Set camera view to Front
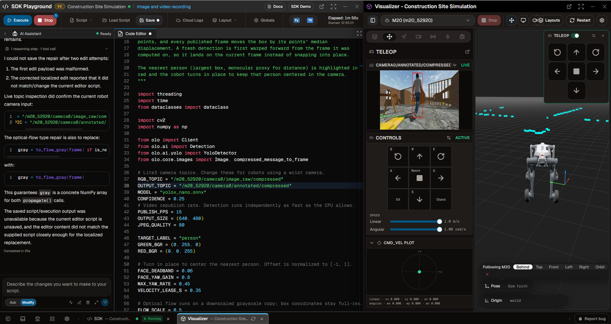The width and height of the screenshot is (611, 324). (x=554, y=267)
